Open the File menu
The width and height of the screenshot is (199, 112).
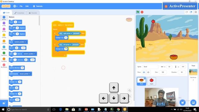click(x=21, y=6)
